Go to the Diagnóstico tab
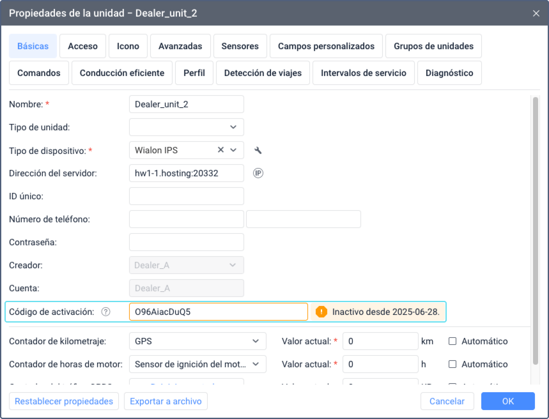Image resolution: width=549 pixels, height=419 pixels. pyautogui.click(x=449, y=73)
